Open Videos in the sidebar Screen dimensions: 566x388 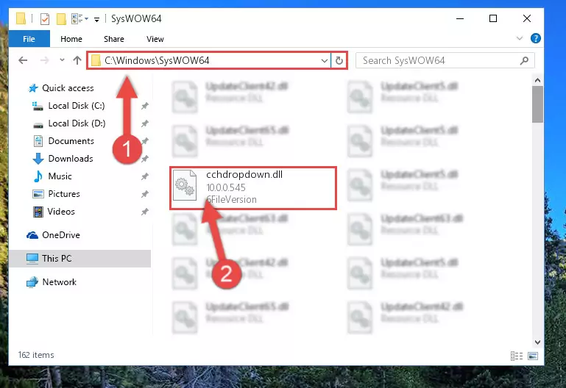(61, 212)
